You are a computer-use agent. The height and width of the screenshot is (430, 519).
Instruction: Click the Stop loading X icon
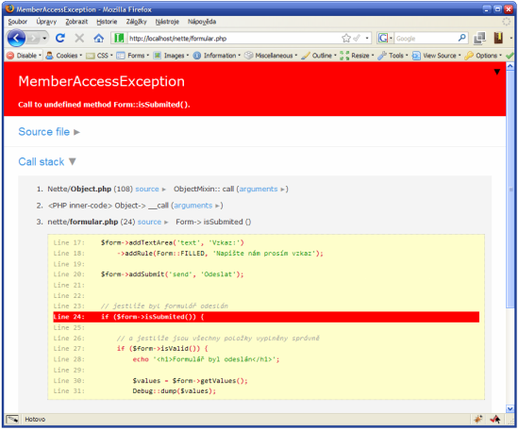point(79,38)
